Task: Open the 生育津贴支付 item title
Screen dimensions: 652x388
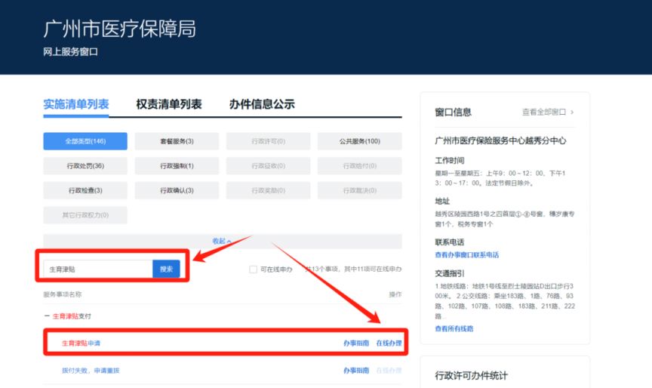Action: coord(72,316)
